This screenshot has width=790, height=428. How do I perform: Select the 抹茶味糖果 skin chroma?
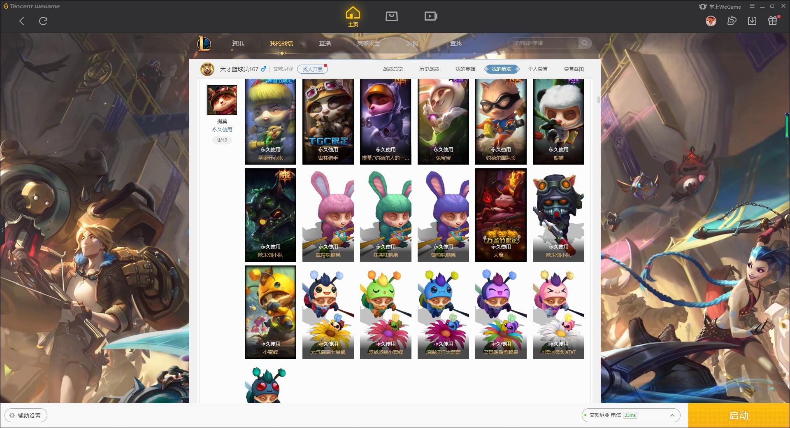(x=386, y=215)
